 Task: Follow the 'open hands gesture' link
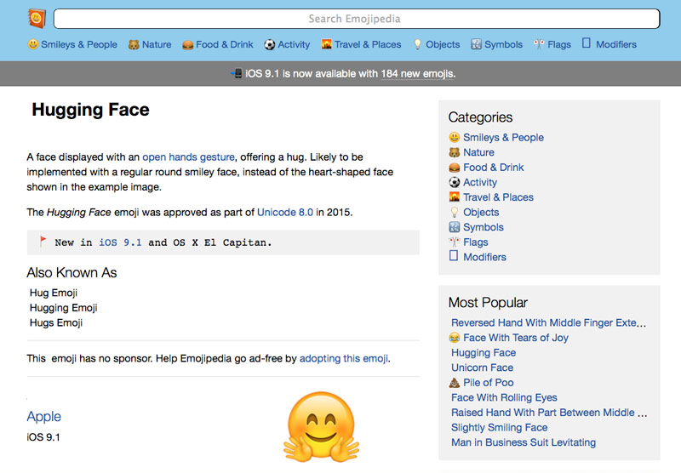(x=188, y=157)
